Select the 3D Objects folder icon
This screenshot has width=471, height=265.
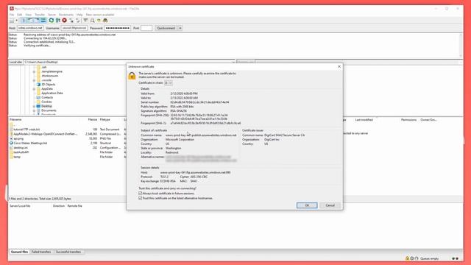pyautogui.click(x=38, y=85)
